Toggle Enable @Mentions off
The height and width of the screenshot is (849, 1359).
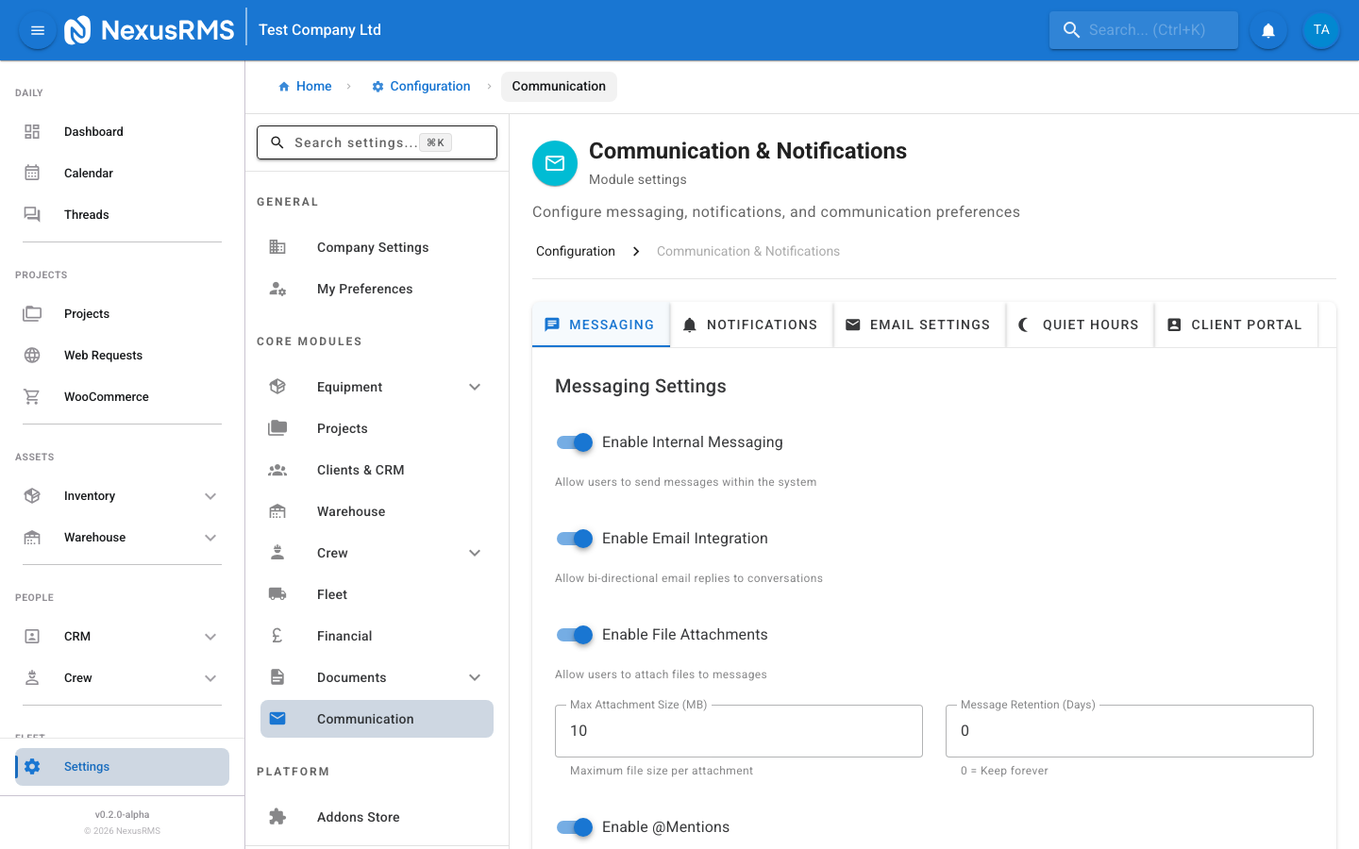pyautogui.click(x=574, y=827)
